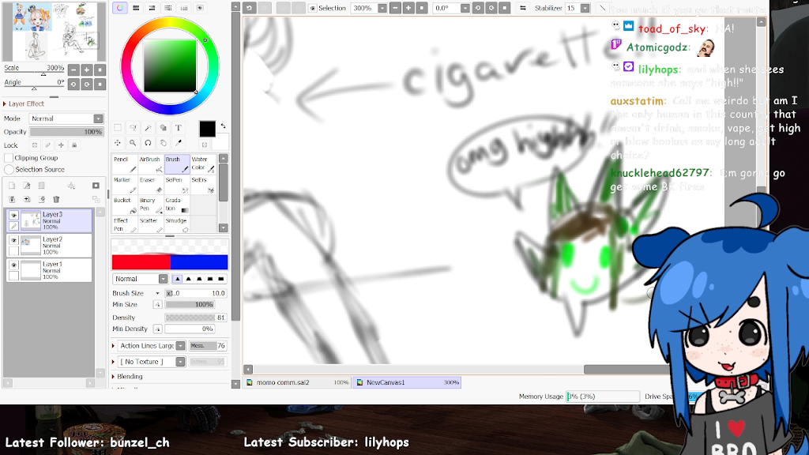Select the Marker tool
The image size is (809, 455).
coord(125,185)
